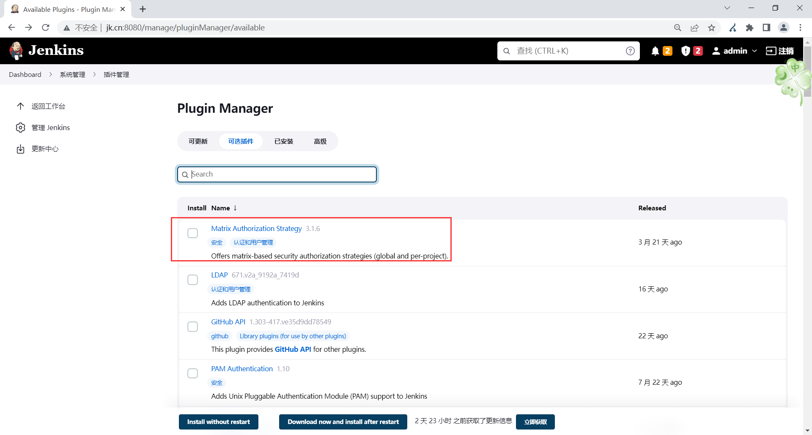This screenshot has height=435, width=812.
Task: Check the GitHub API plugin install checkbox
Action: (192, 327)
